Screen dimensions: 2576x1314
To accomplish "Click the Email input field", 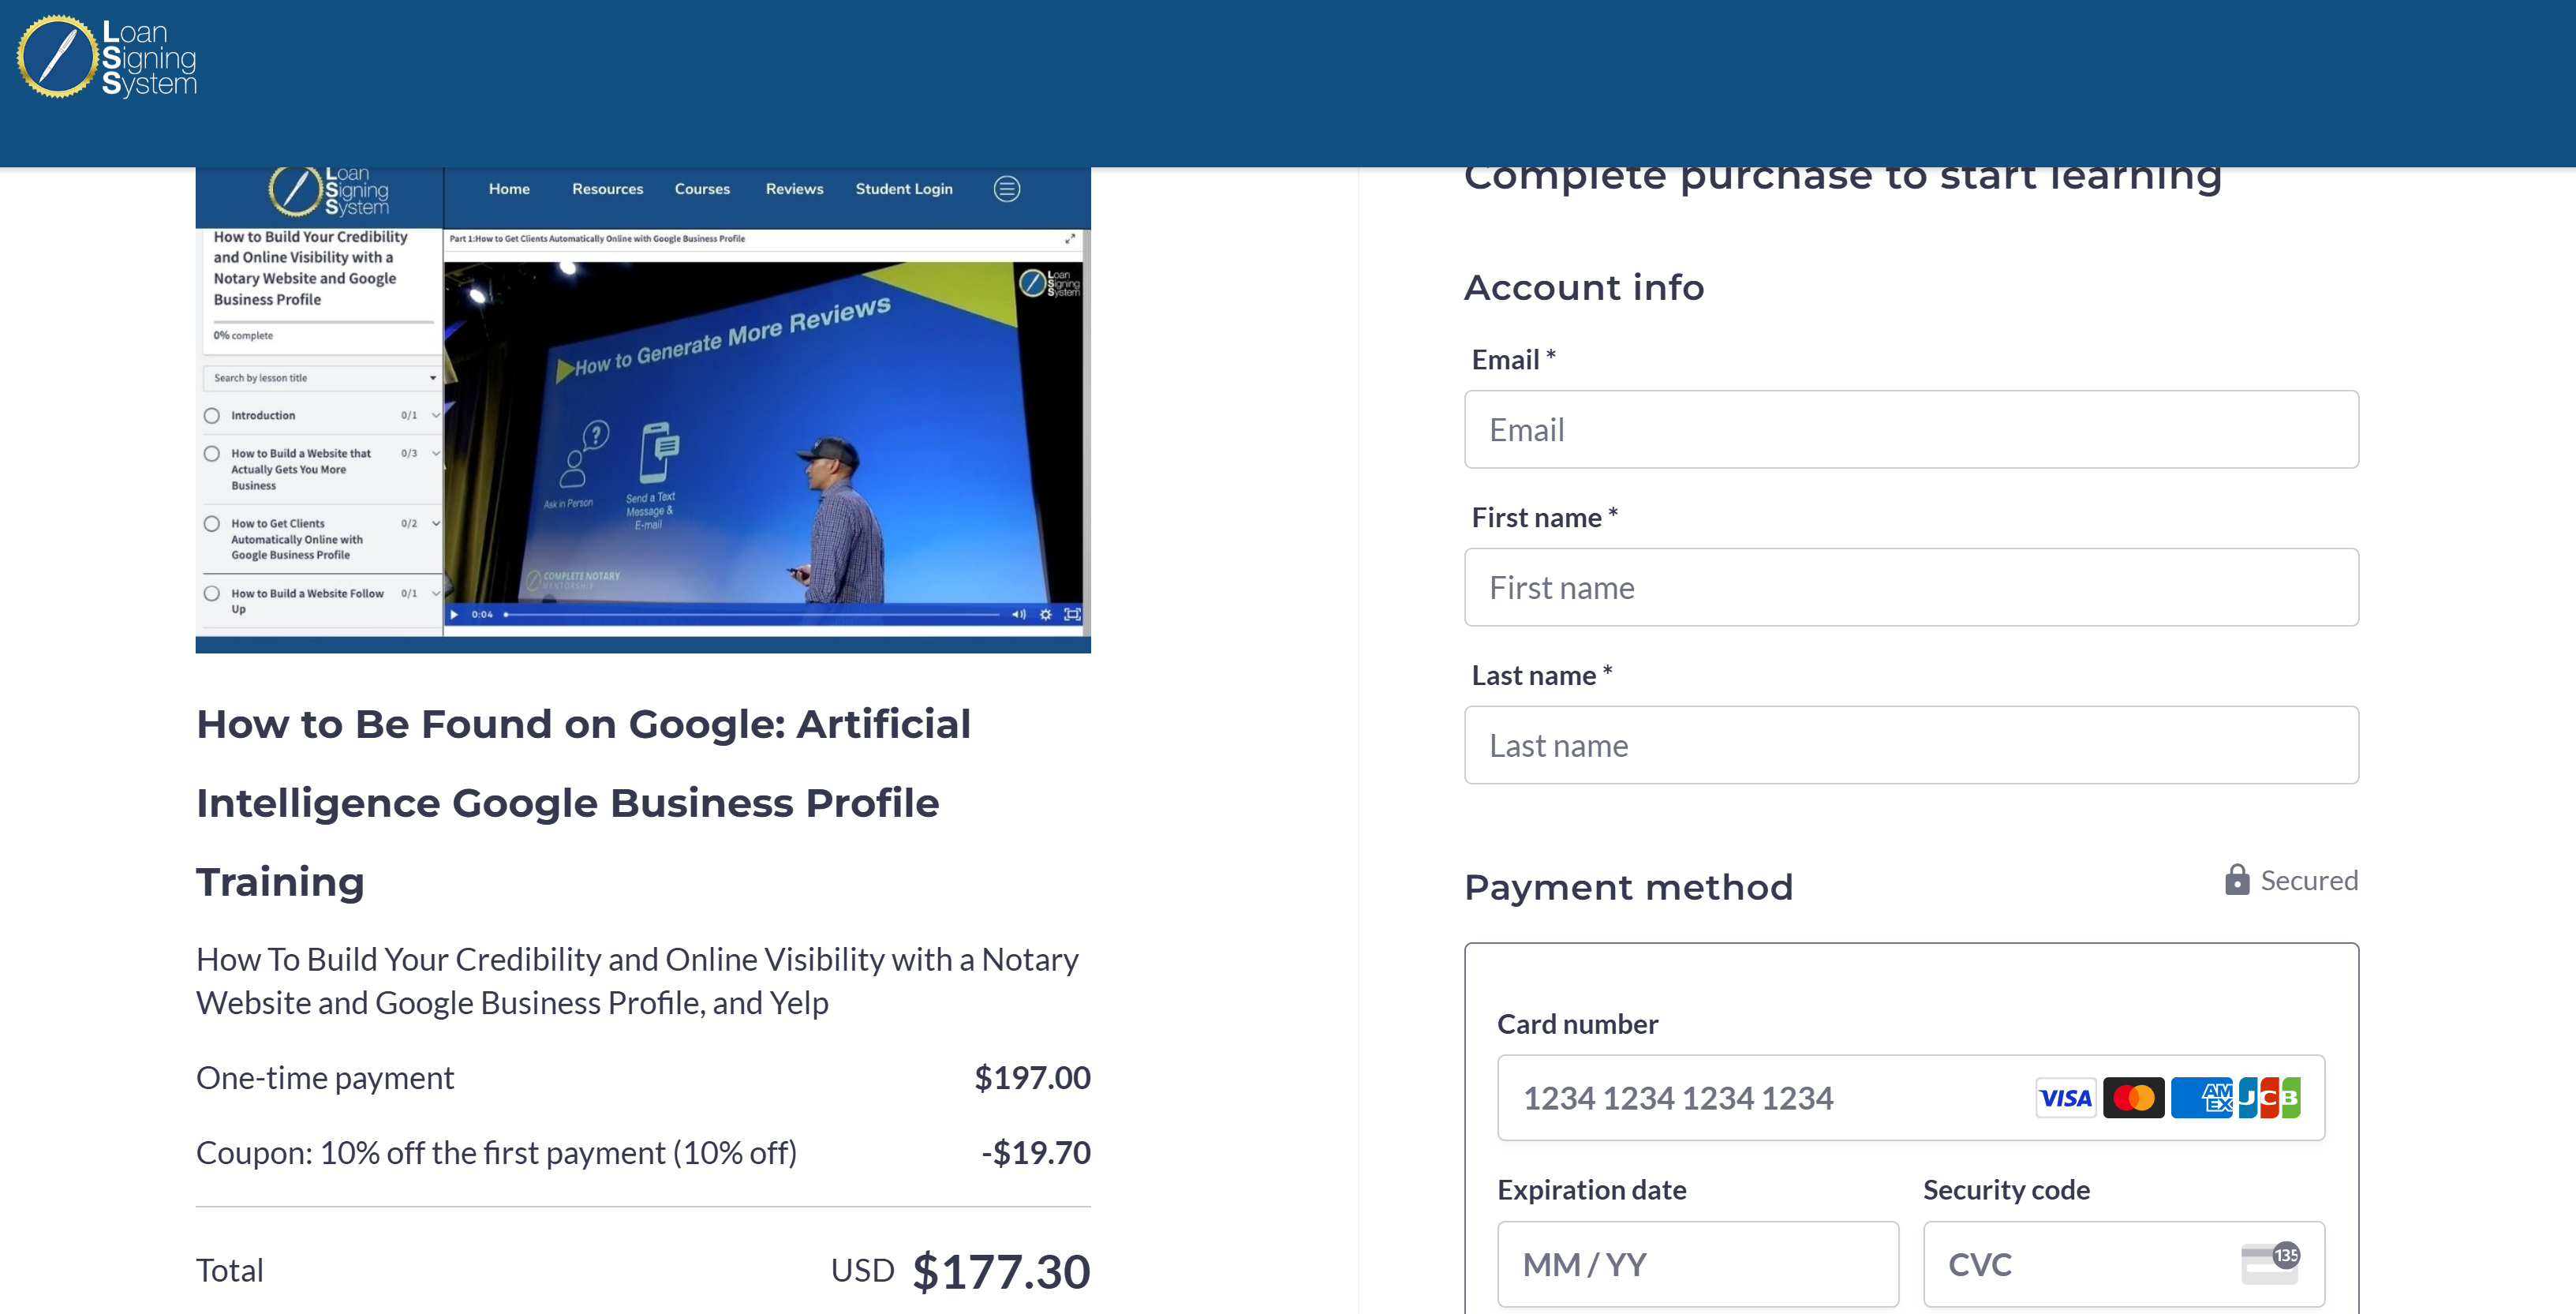I will click(x=1911, y=429).
